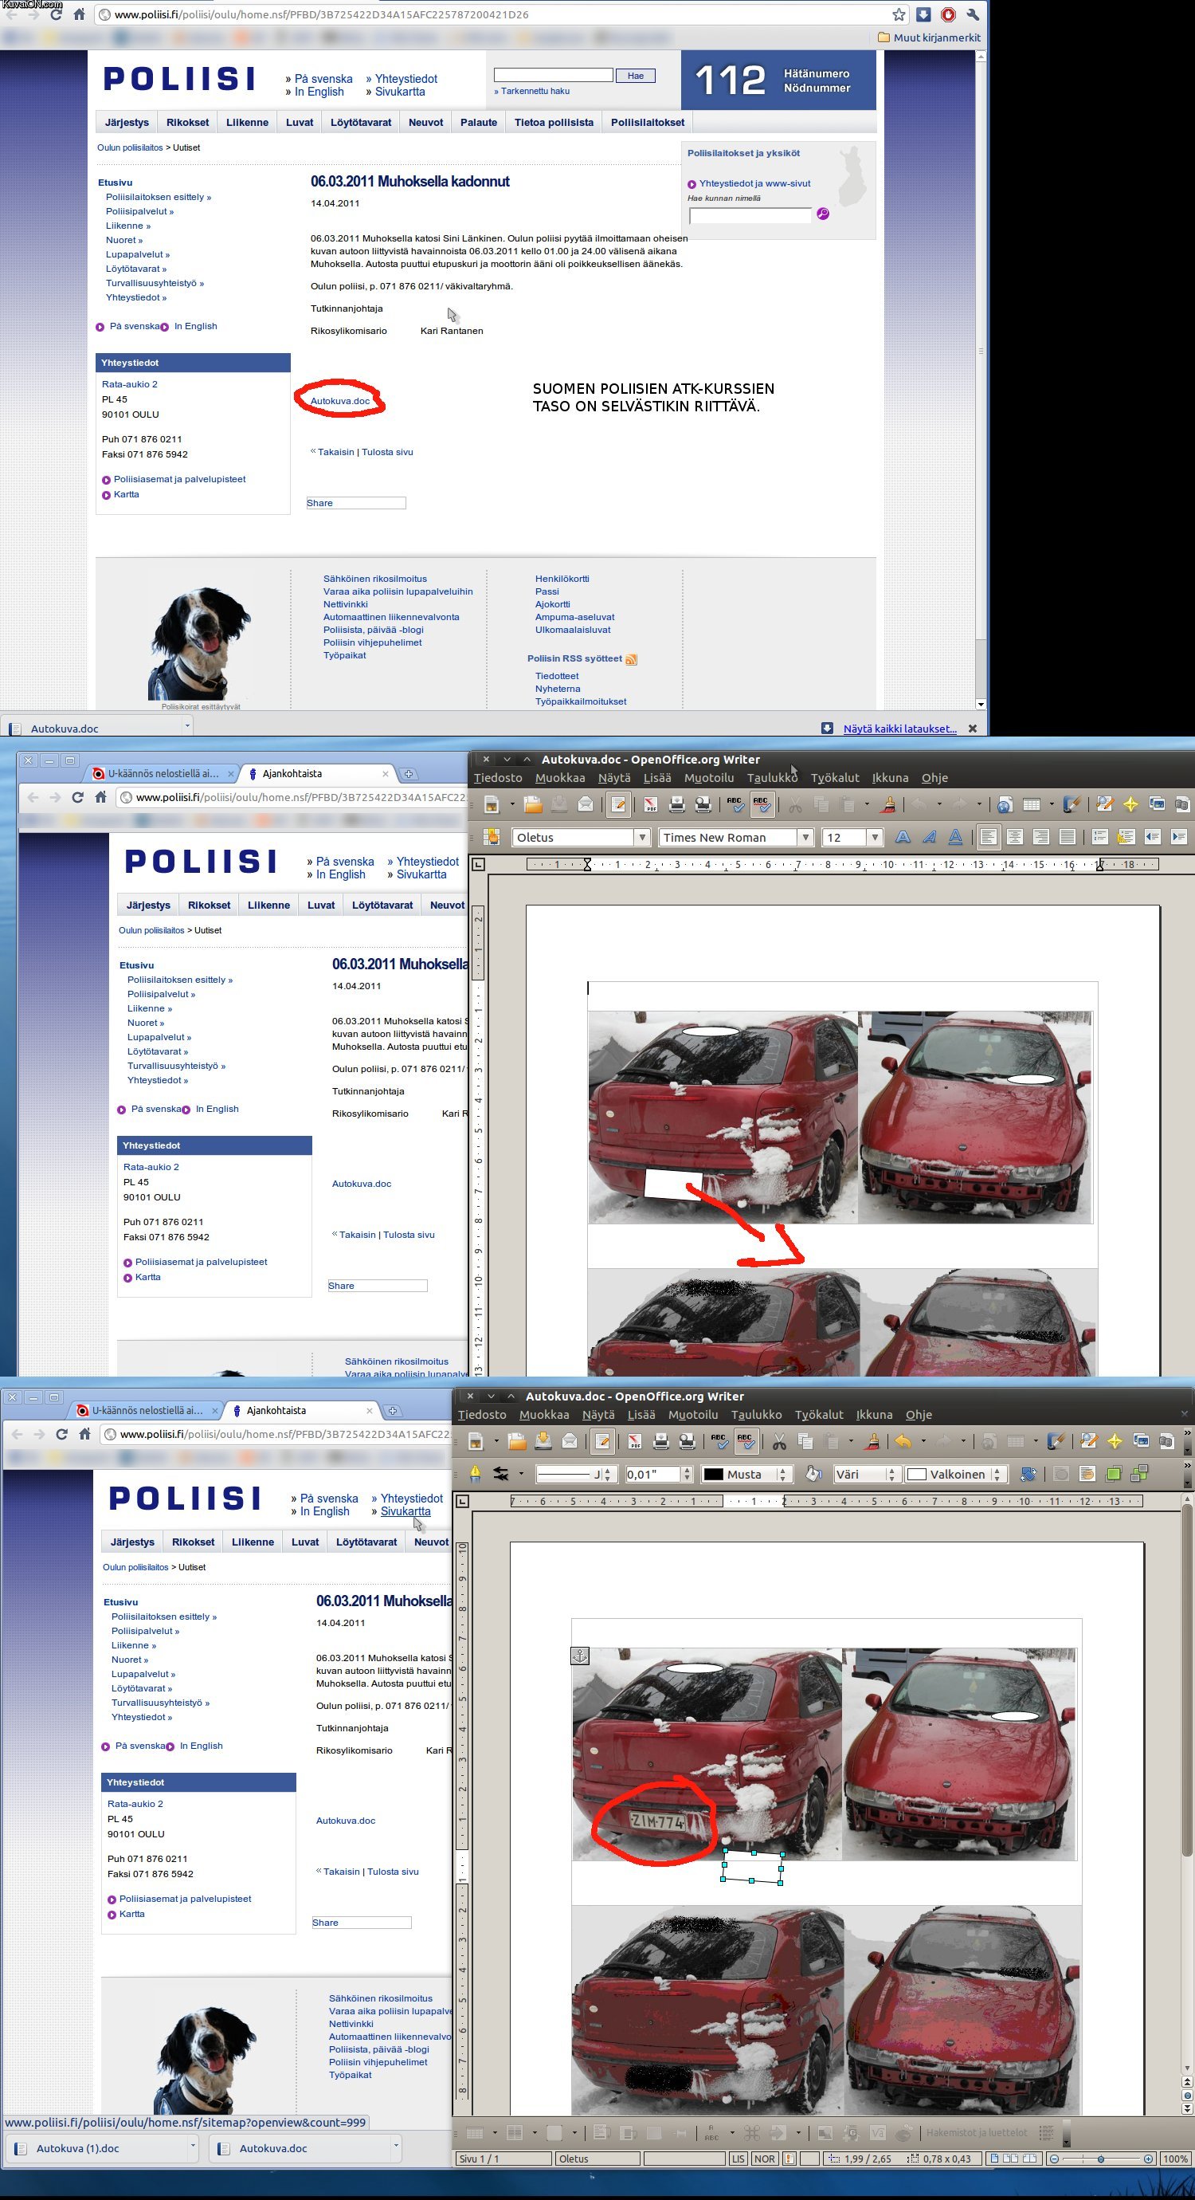The image size is (1195, 2200).
Task: Click the bookmark star in the address bar
Action: tap(899, 14)
